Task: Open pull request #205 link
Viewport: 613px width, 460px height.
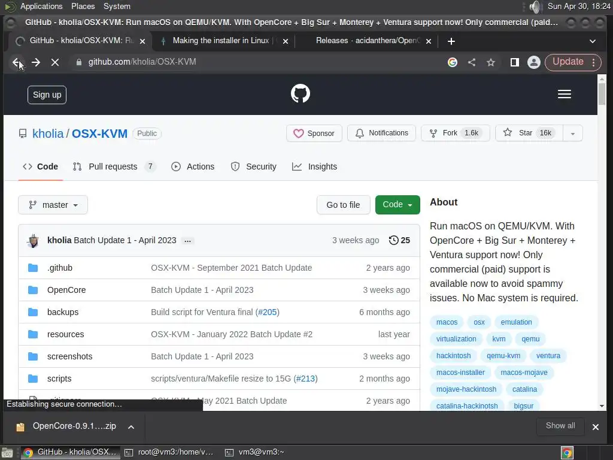Action: point(268,312)
